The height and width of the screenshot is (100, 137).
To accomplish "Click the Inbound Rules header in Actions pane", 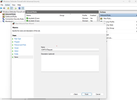I will tap(118, 15).
